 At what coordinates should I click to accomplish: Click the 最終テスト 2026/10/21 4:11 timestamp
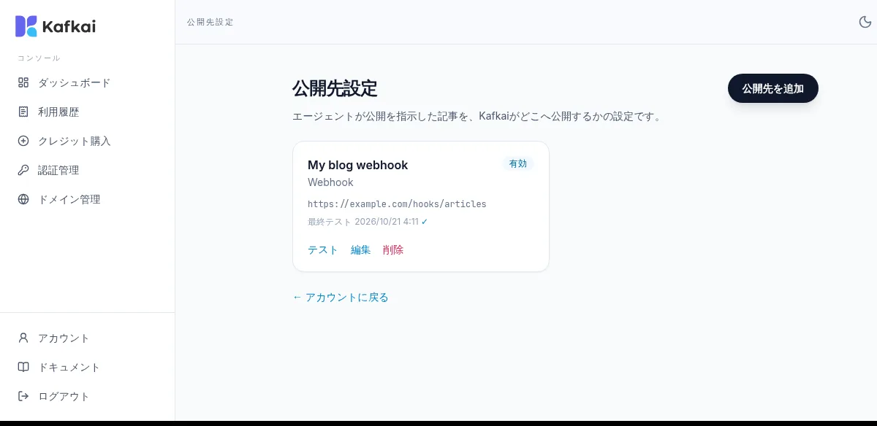[x=363, y=221]
